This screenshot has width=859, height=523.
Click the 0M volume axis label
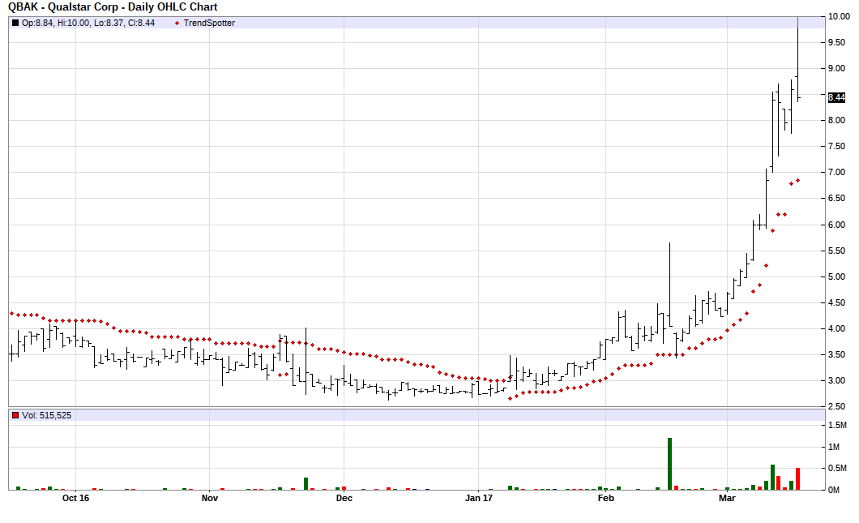pos(834,490)
